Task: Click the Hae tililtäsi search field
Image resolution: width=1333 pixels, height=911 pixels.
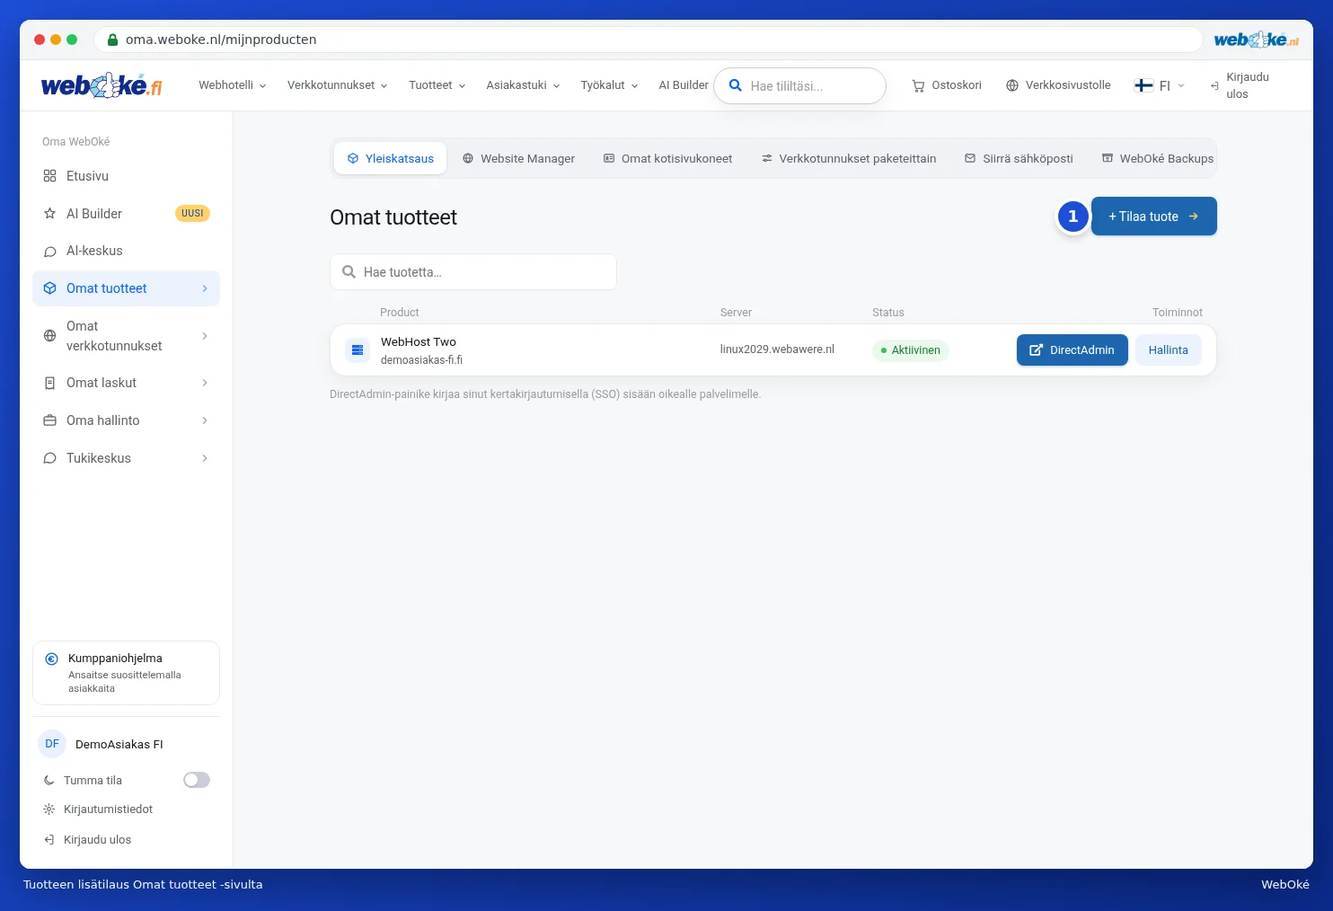Action: click(x=799, y=85)
